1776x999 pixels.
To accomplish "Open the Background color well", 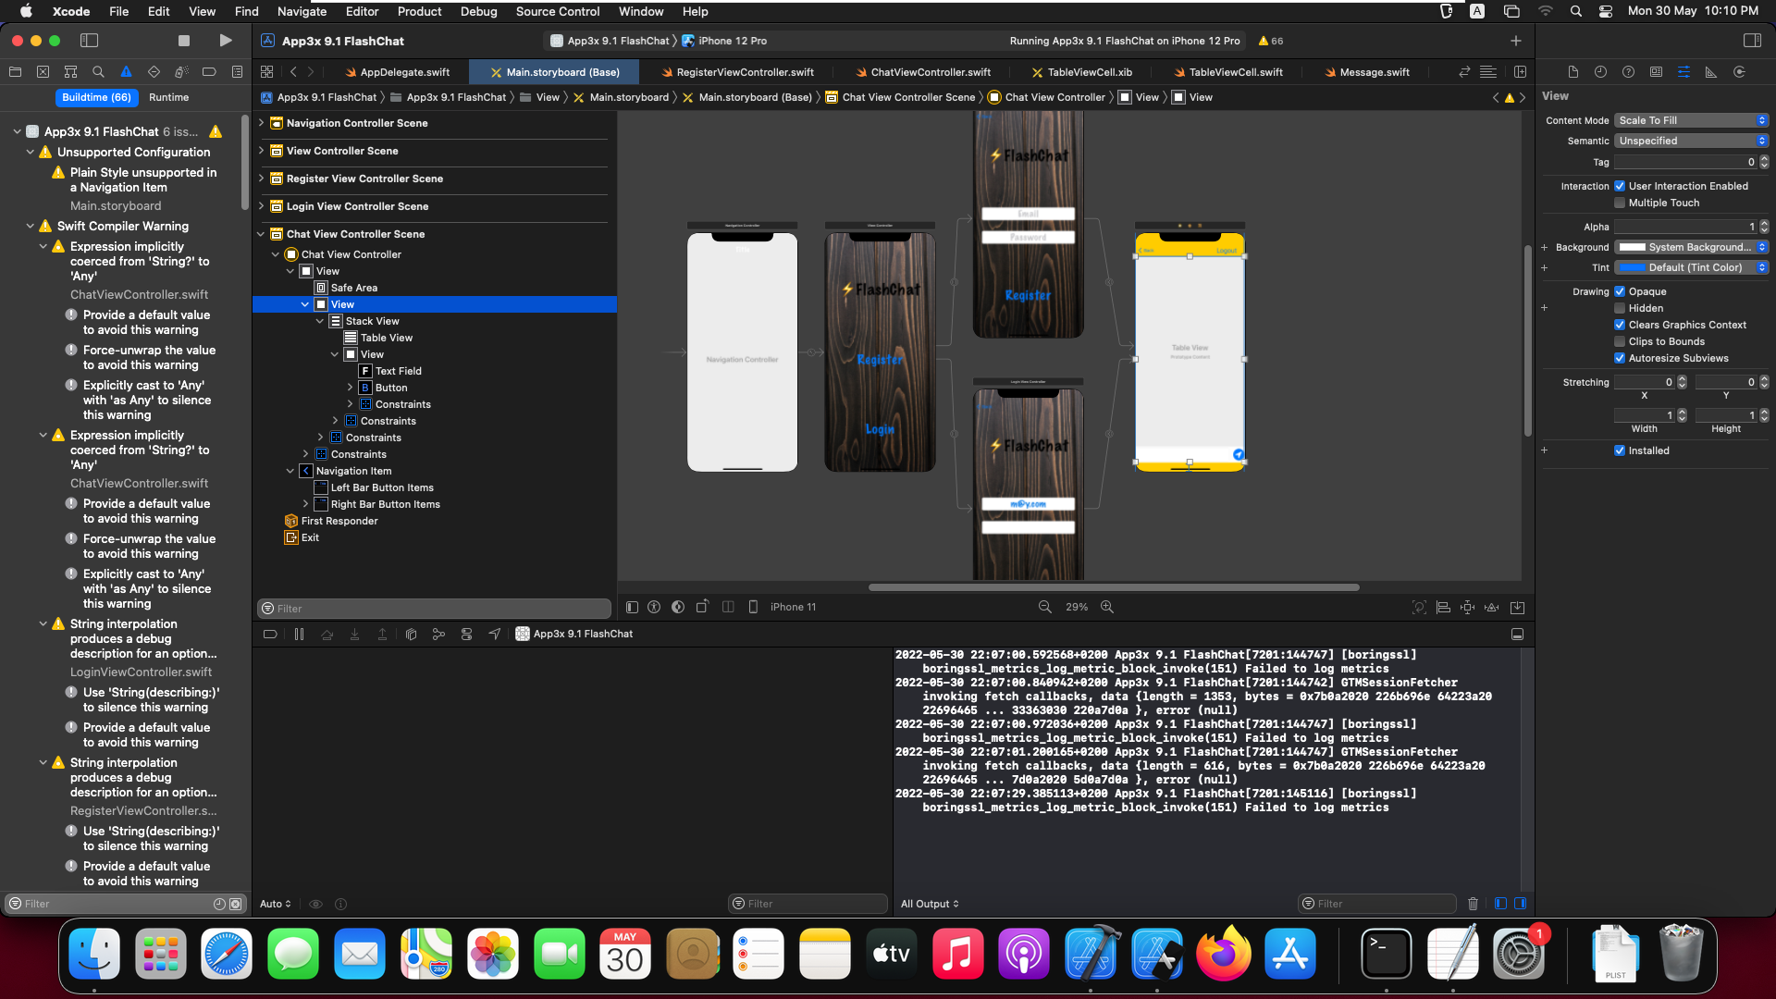I will pyautogui.click(x=1633, y=247).
